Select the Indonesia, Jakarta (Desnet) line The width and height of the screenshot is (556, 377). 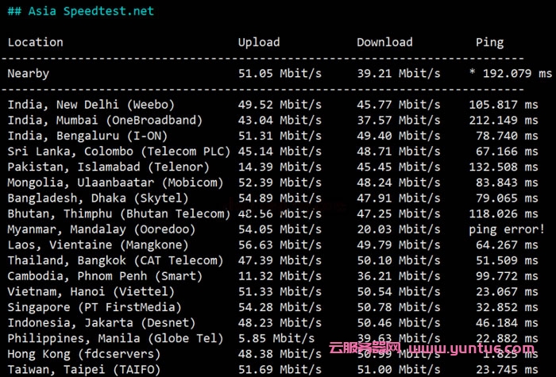(x=102, y=322)
